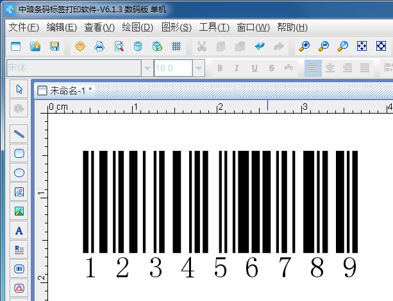Open an existing file icon
The image size is (393, 301).
(x=35, y=46)
